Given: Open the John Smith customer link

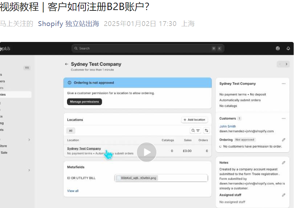Looking at the screenshot, I should tap(228, 127).
